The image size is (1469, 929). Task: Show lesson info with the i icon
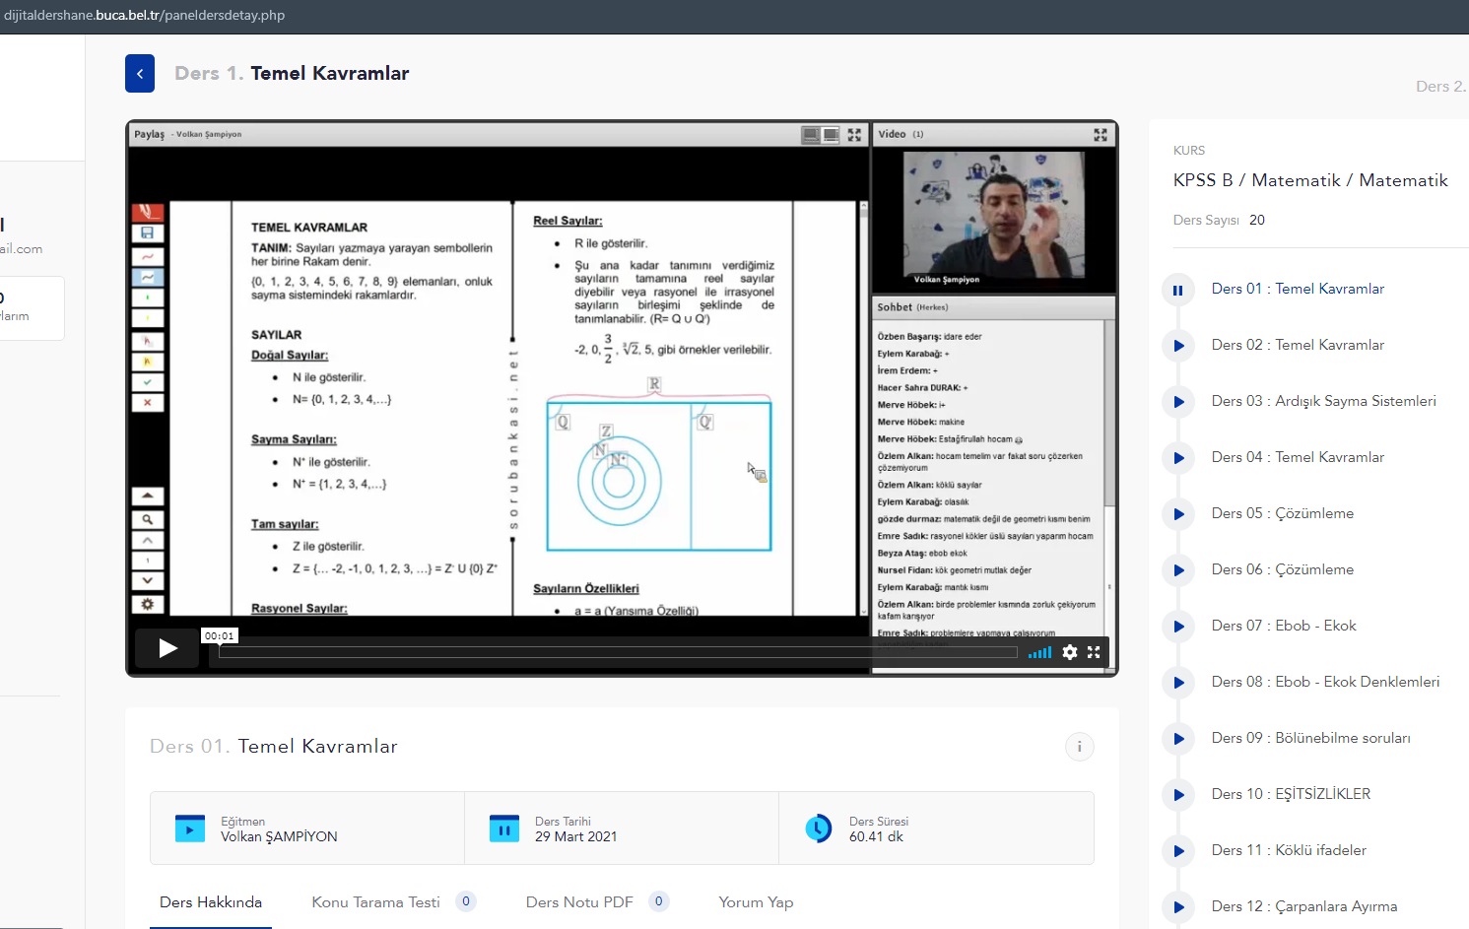point(1080,747)
